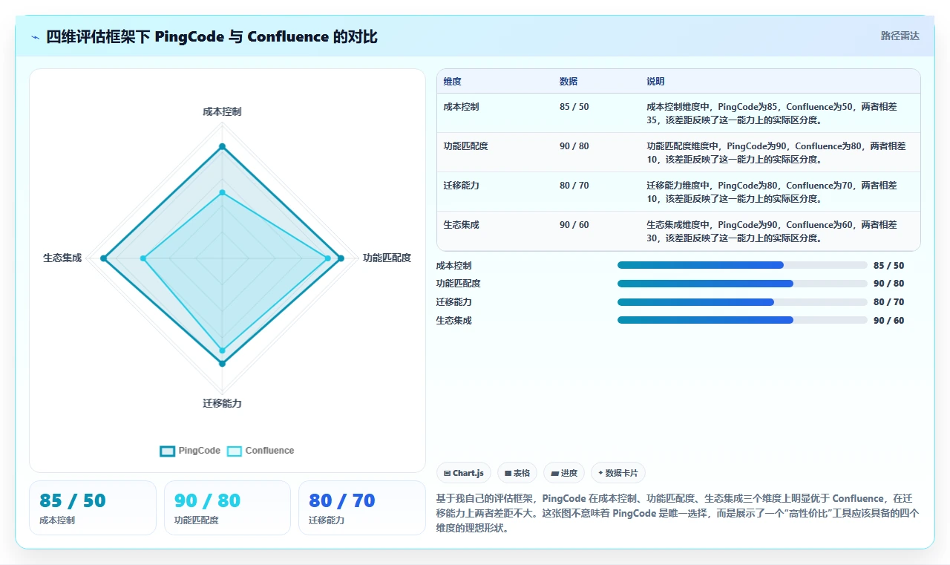Image resolution: width=950 pixels, height=565 pixels.
Task: Select the 数据卡片 tag chip
Action: pyautogui.click(x=618, y=473)
